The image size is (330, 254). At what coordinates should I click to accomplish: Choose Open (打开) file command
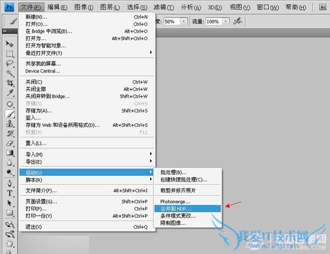click(x=87, y=24)
